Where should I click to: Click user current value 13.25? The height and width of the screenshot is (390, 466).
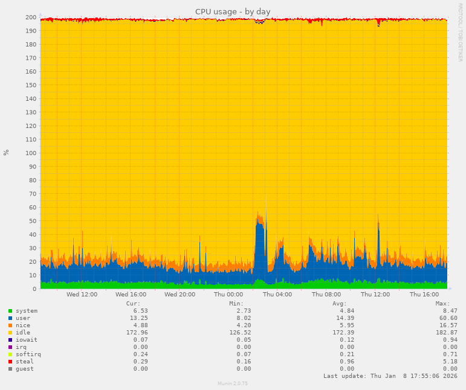(139, 318)
